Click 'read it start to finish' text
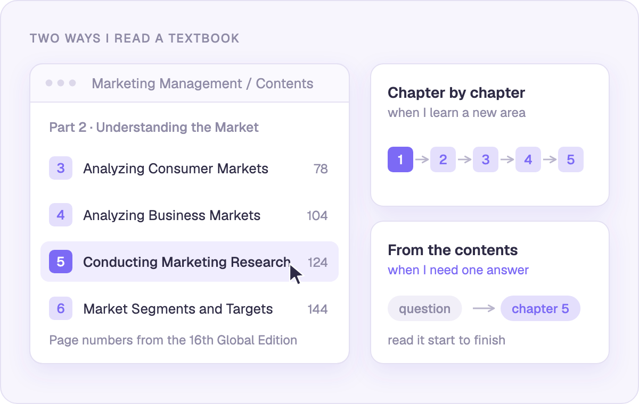 pyautogui.click(x=446, y=340)
